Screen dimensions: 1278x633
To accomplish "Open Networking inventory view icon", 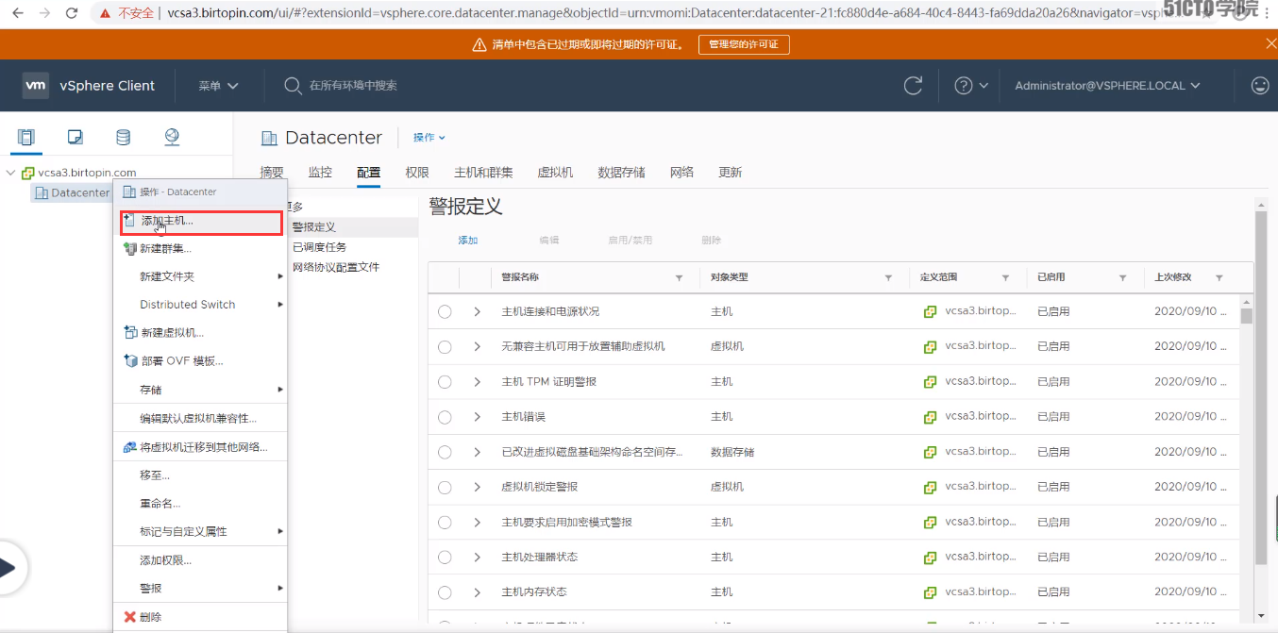I will tap(171, 138).
